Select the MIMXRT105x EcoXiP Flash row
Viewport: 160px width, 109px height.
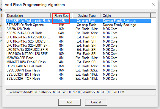click(78, 62)
